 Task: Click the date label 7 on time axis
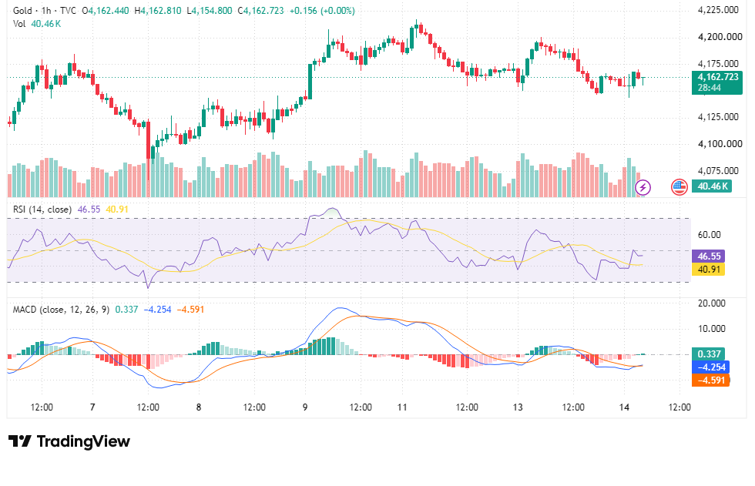[92, 407]
